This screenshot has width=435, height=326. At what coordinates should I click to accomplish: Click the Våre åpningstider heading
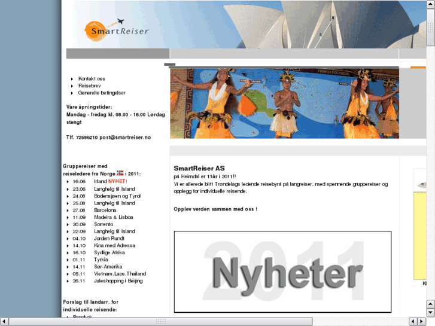(89, 107)
